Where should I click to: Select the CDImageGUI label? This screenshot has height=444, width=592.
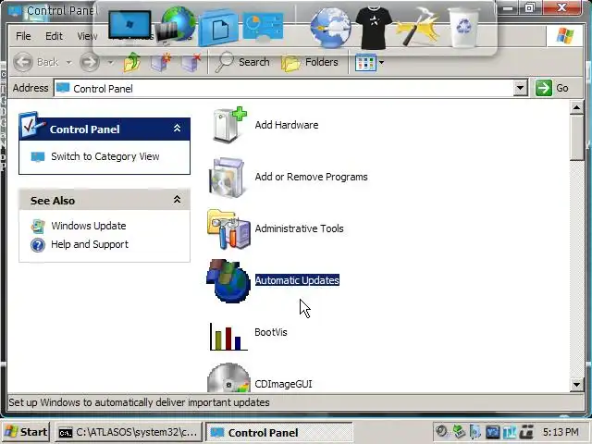point(283,384)
